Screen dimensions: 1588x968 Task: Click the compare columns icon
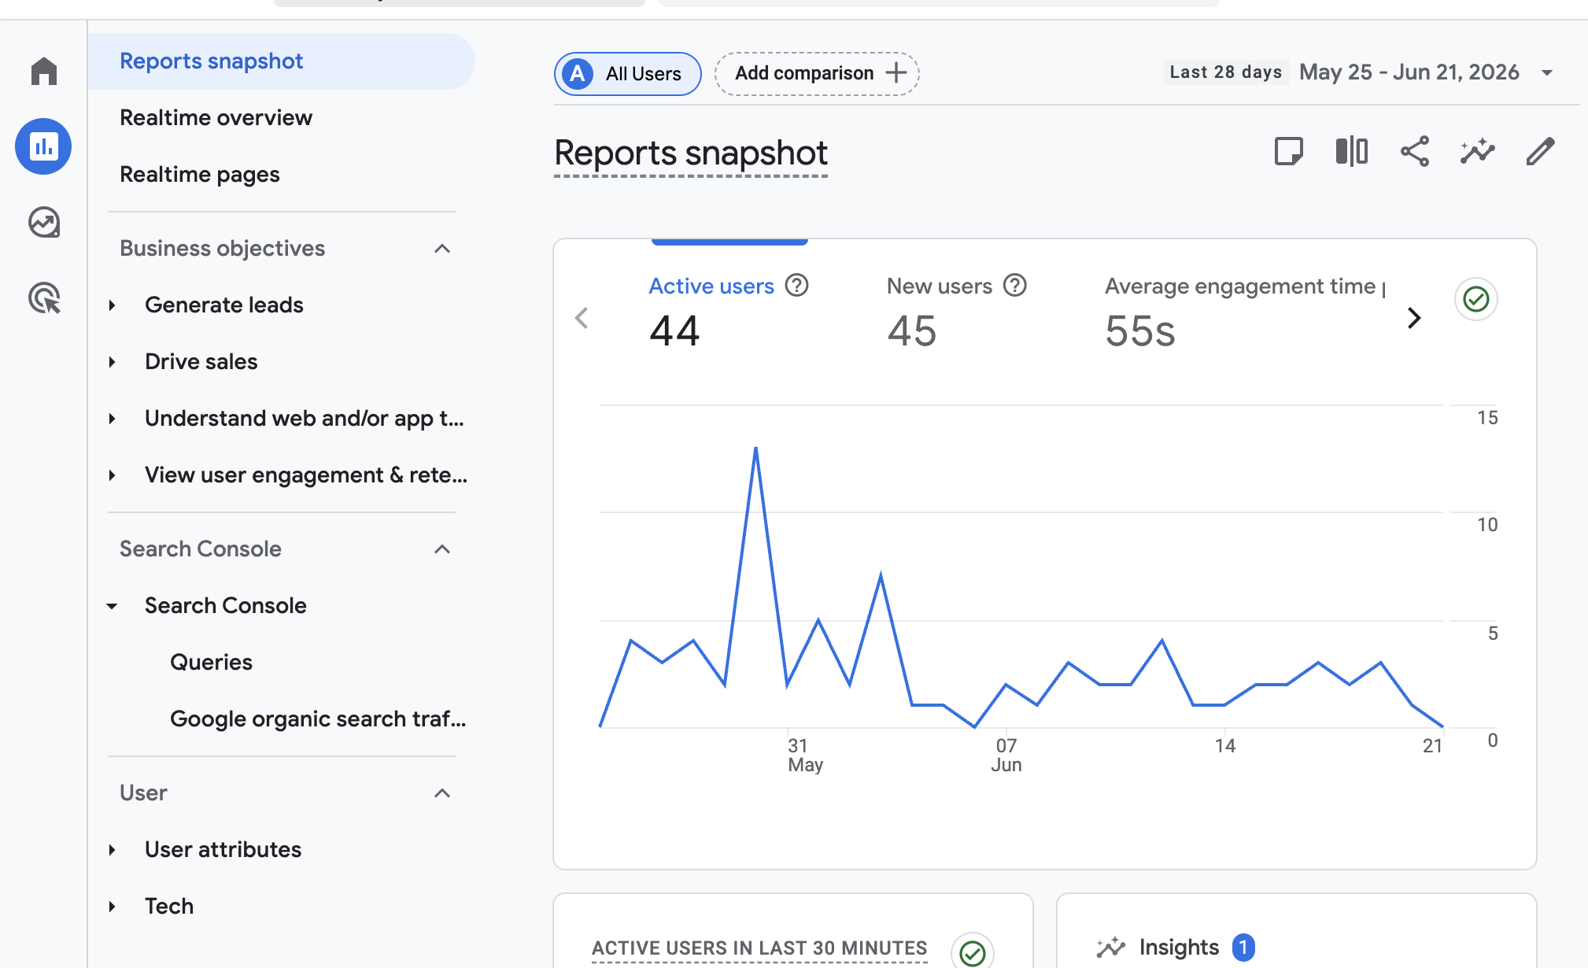coord(1351,151)
